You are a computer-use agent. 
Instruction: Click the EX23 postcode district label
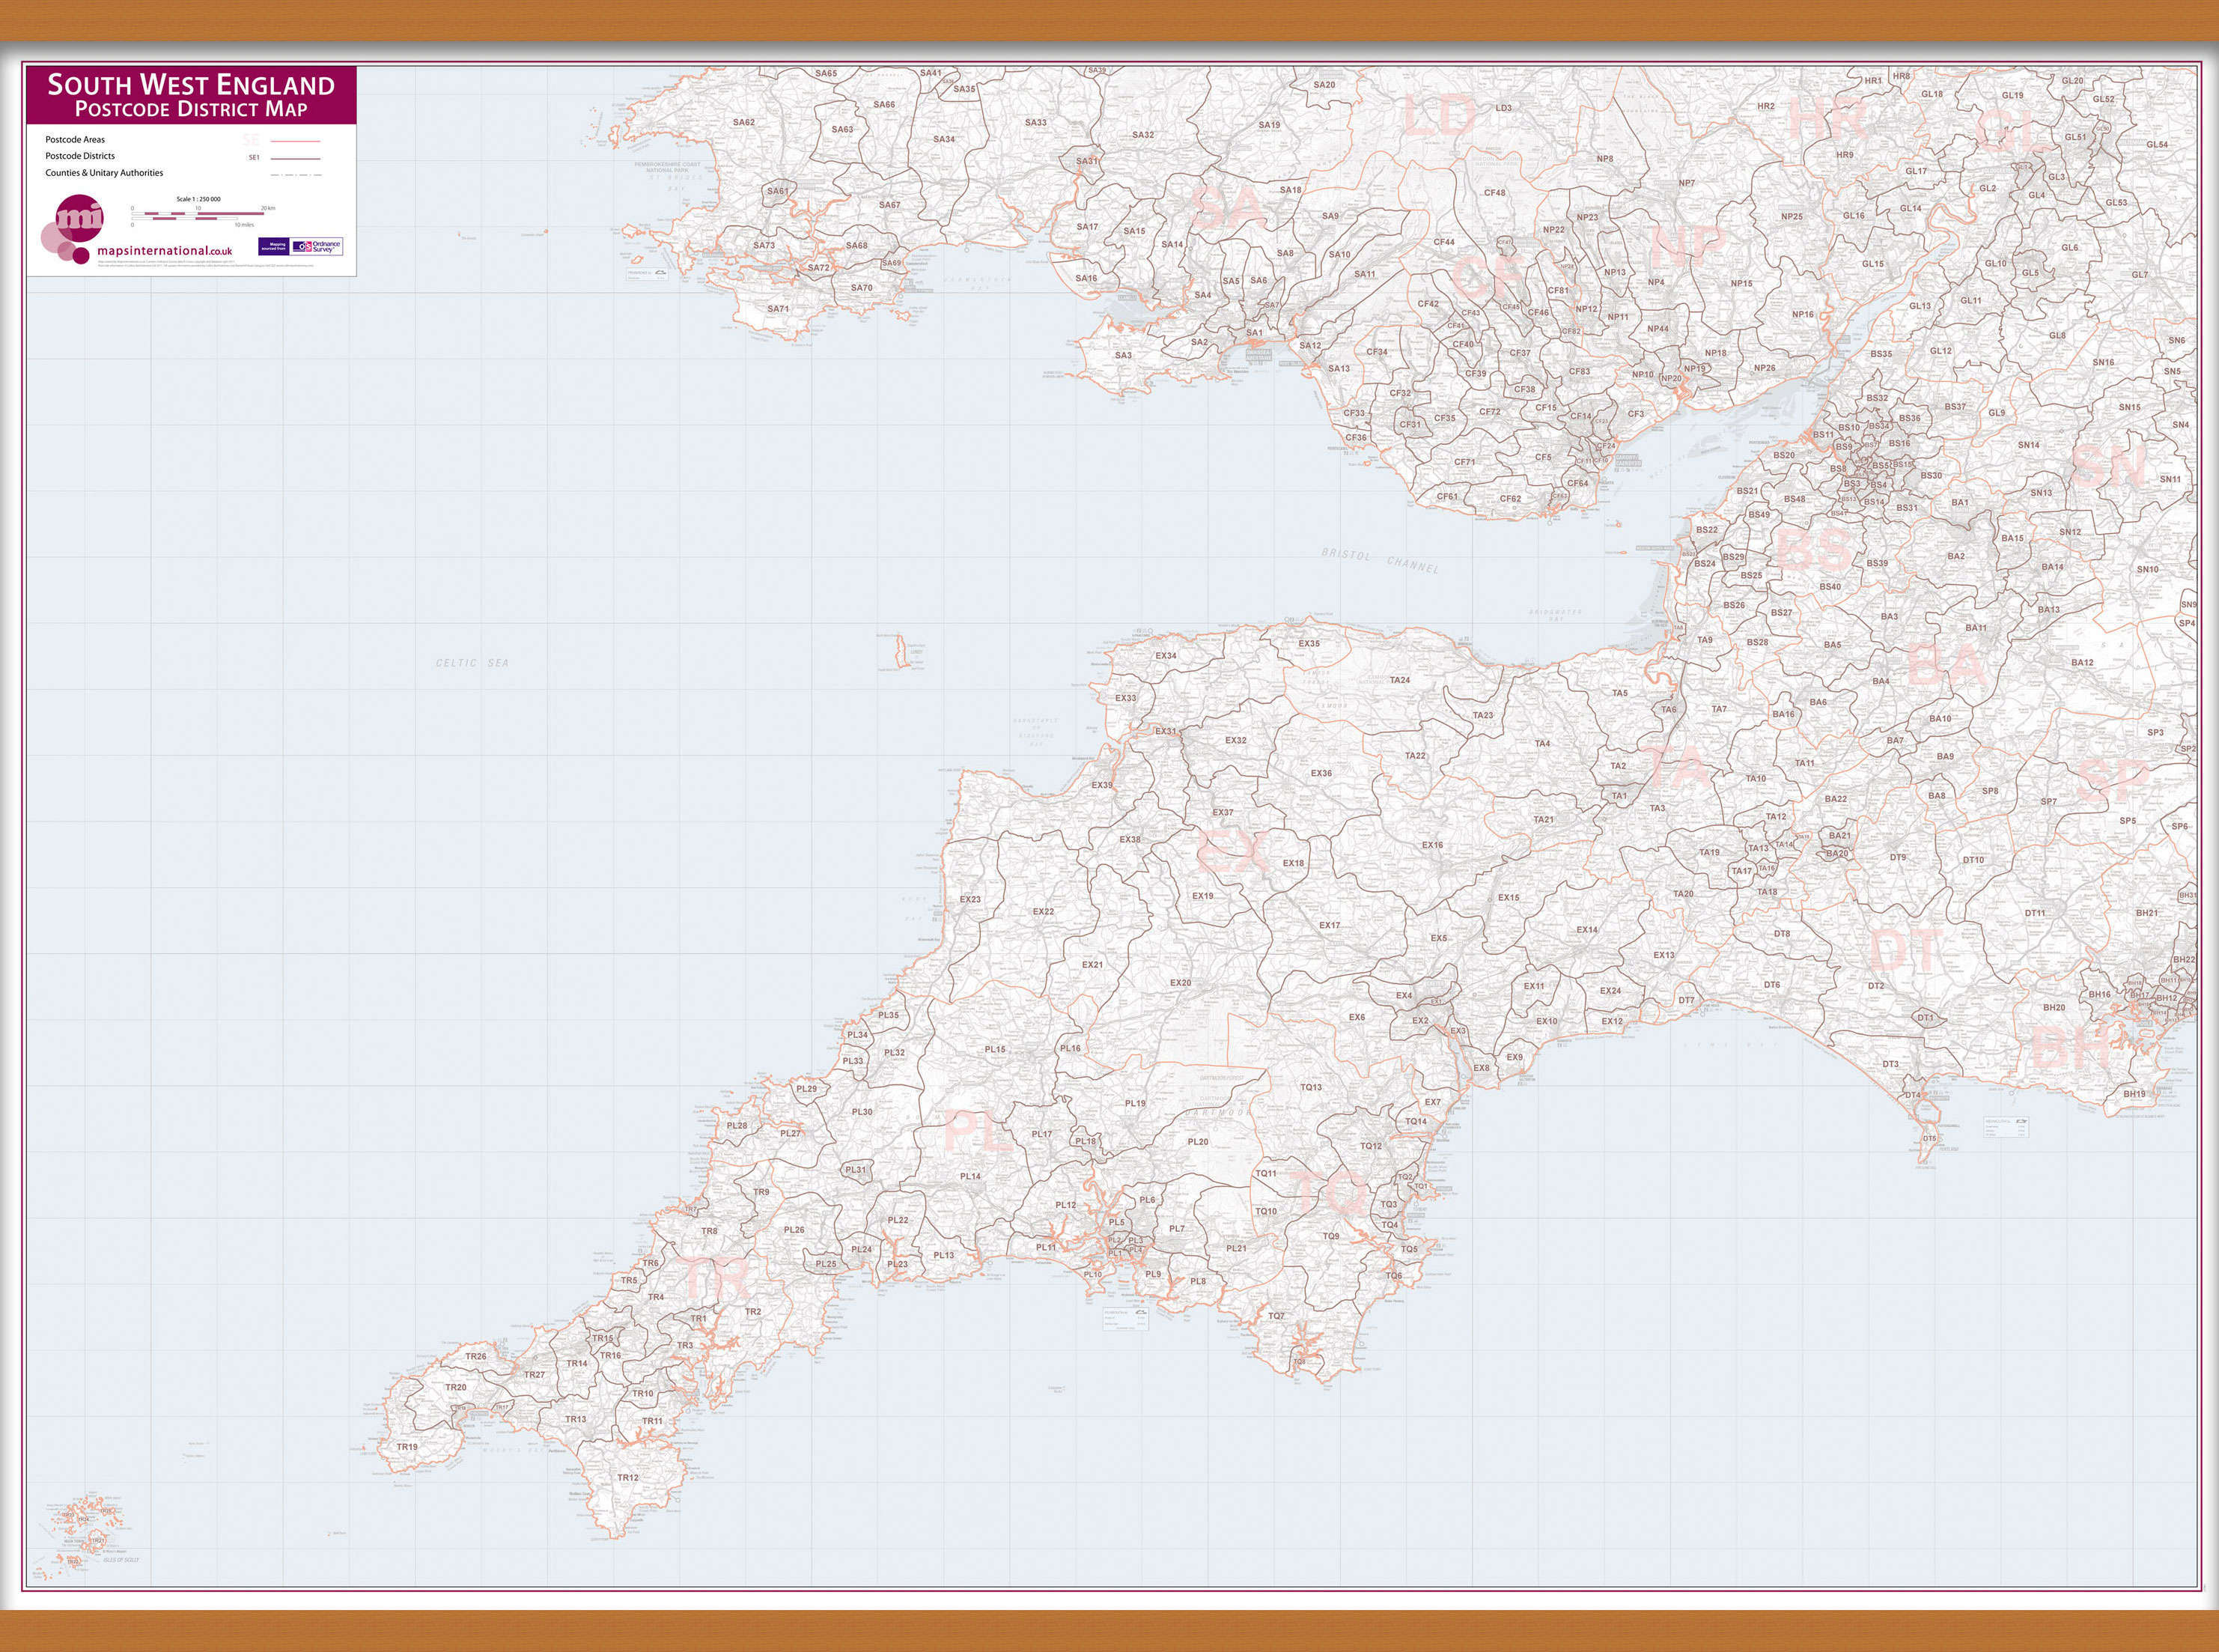[x=970, y=899]
